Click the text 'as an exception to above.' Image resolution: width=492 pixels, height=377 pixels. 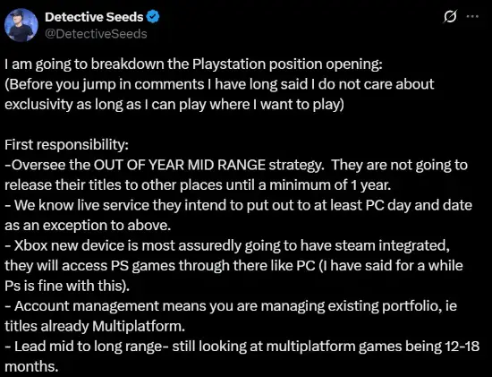(x=88, y=226)
